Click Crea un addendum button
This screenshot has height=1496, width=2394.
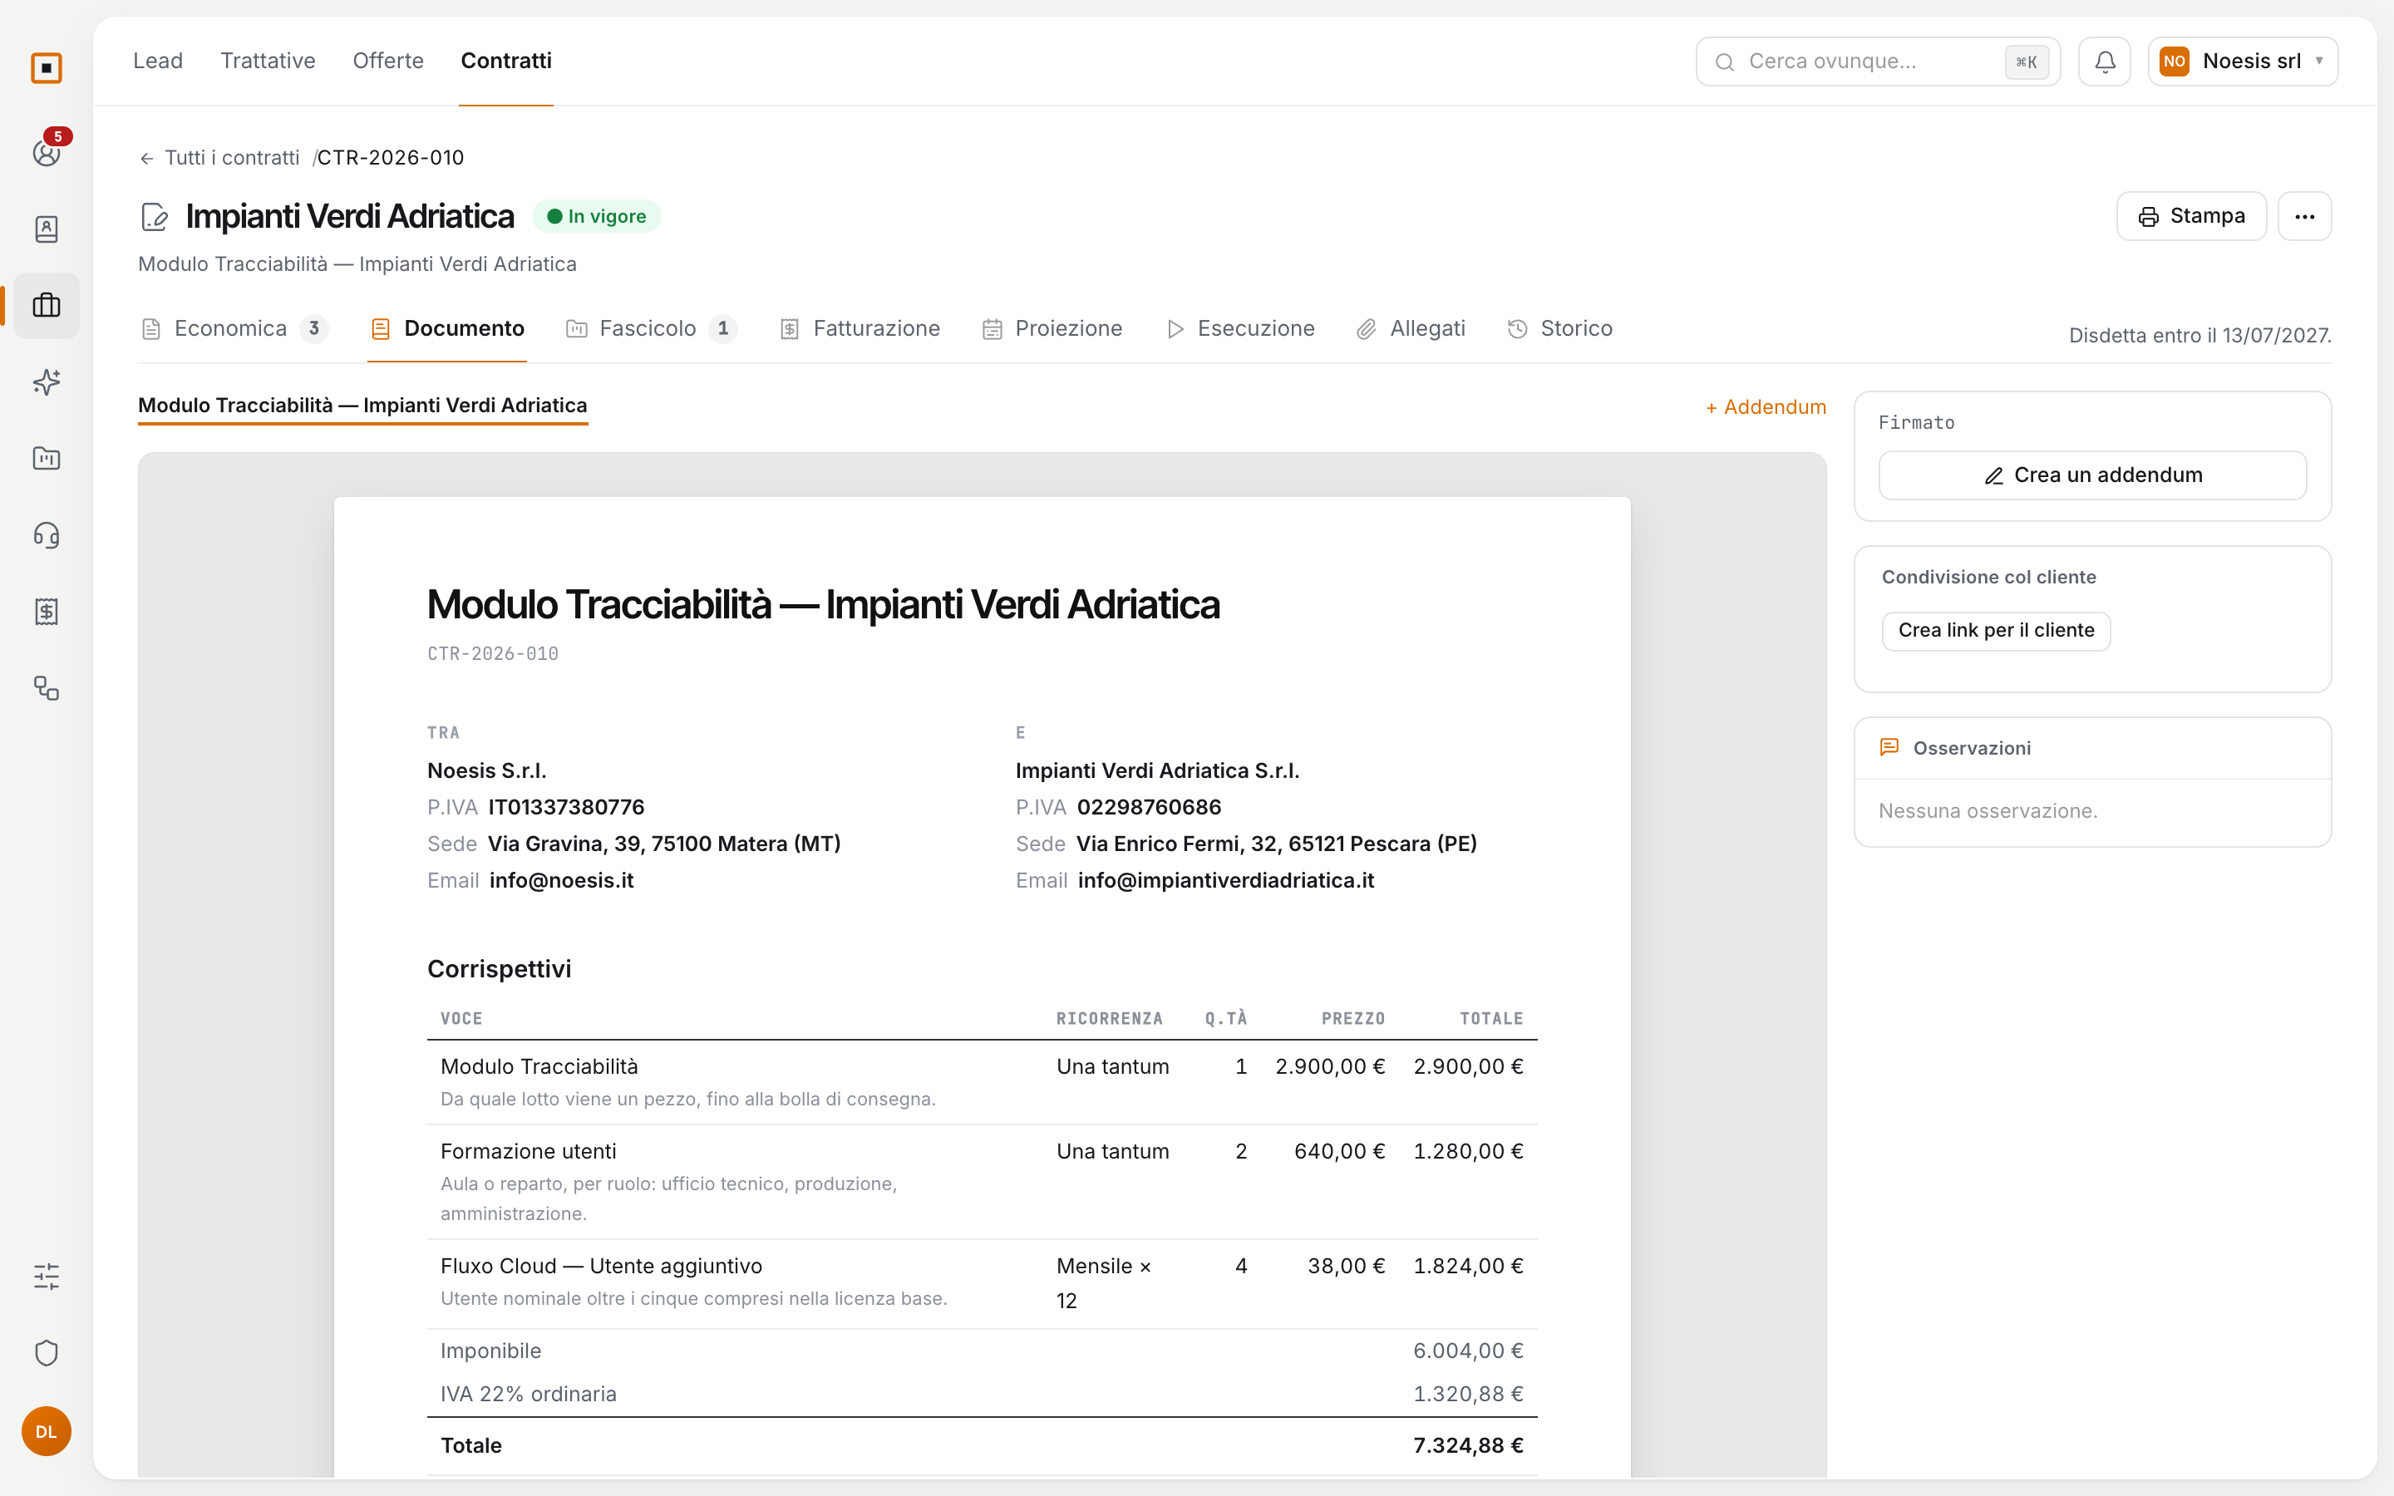pos(2092,475)
